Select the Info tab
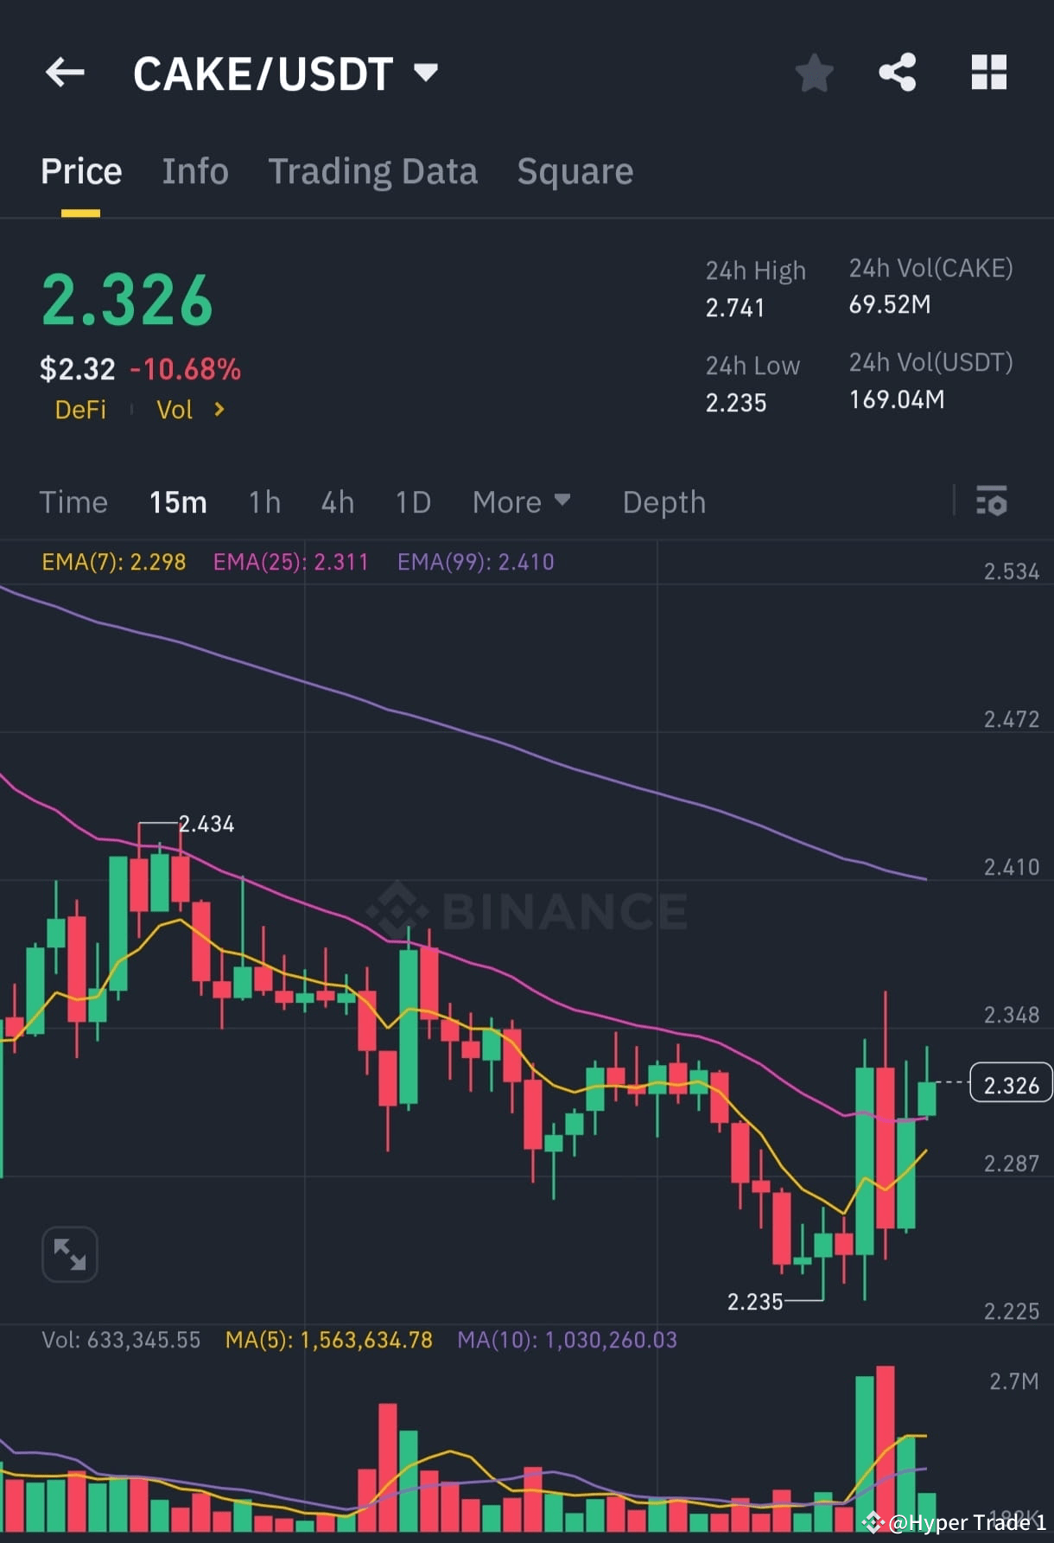The image size is (1054, 1543). [x=194, y=170]
